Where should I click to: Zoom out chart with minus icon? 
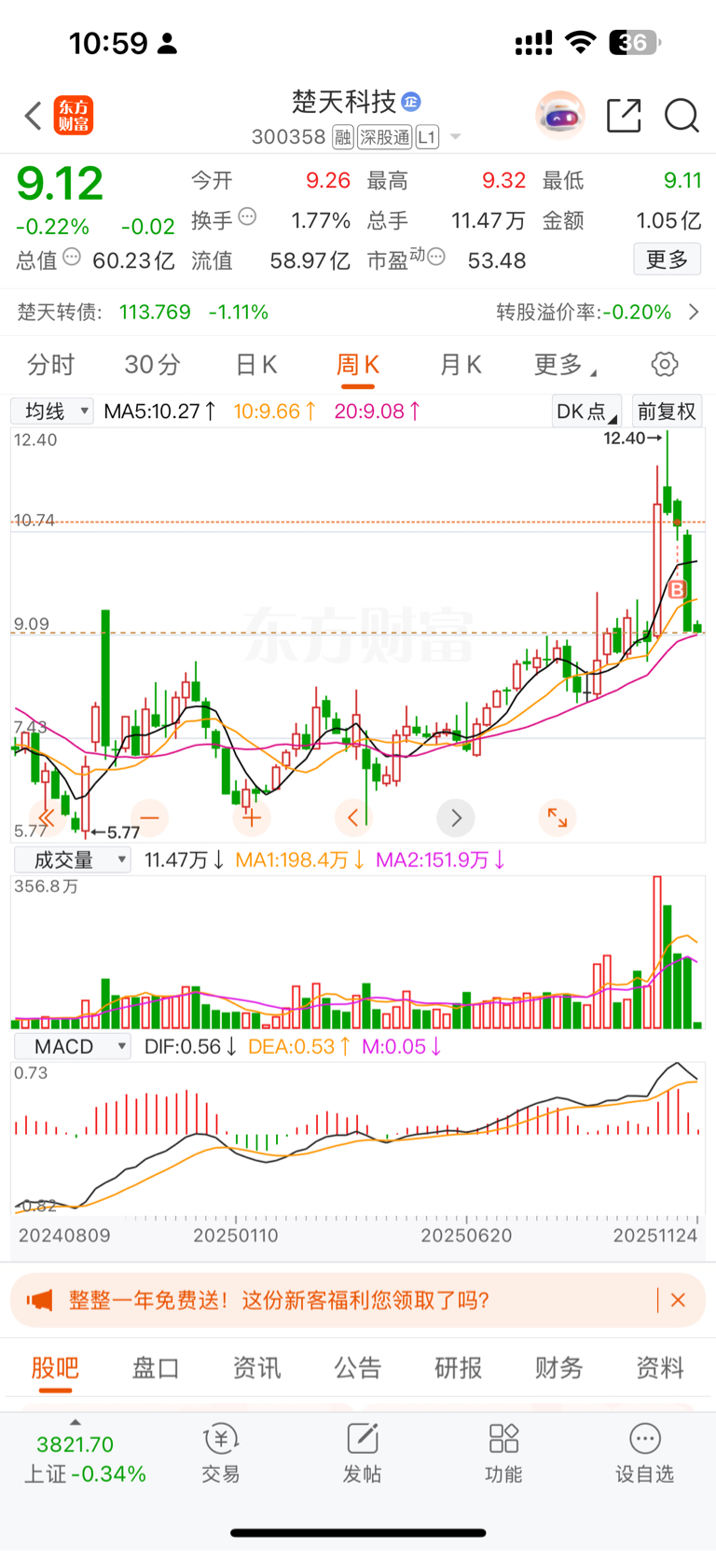[149, 818]
